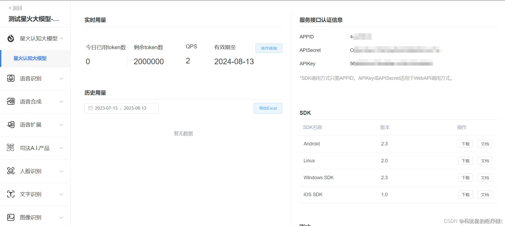The width and height of the screenshot is (505, 226).
Task: Click the 图像识别 menu label
Action: pyautogui.click(x=31, y=217)
